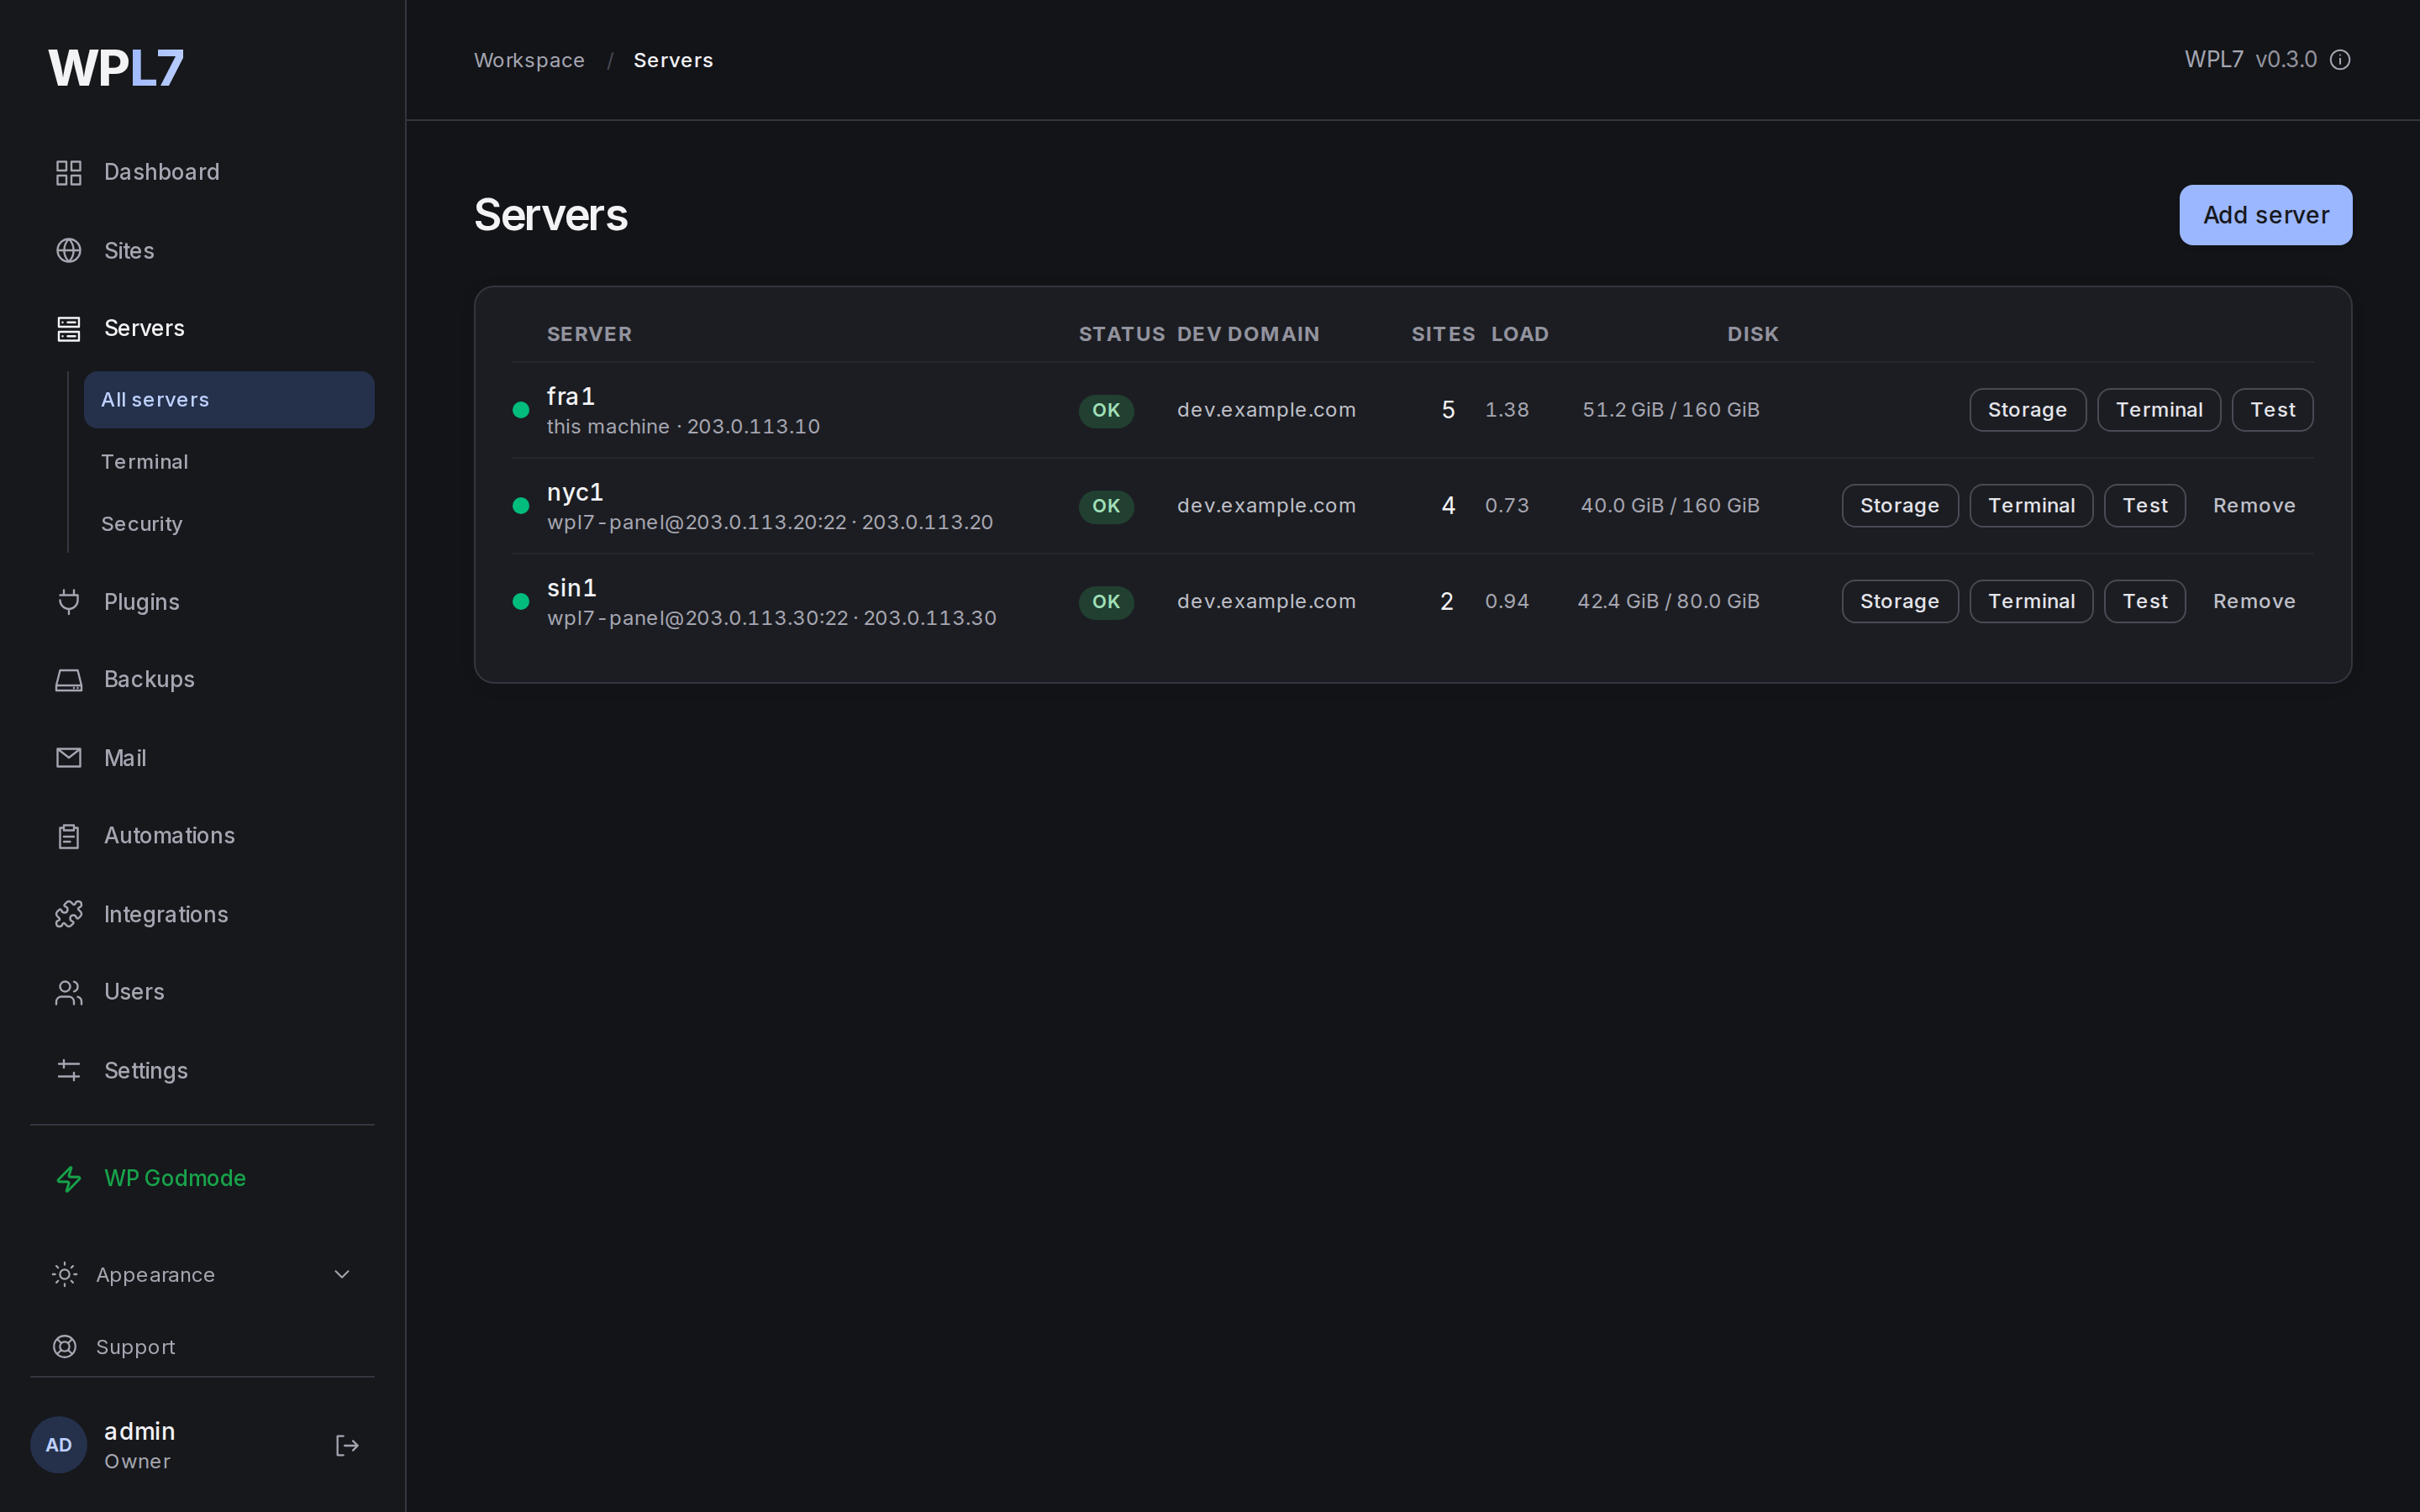Viewport: 2420px width, 1512px height.
Task: Run Test on sin1
Action: click(2144, 602)
